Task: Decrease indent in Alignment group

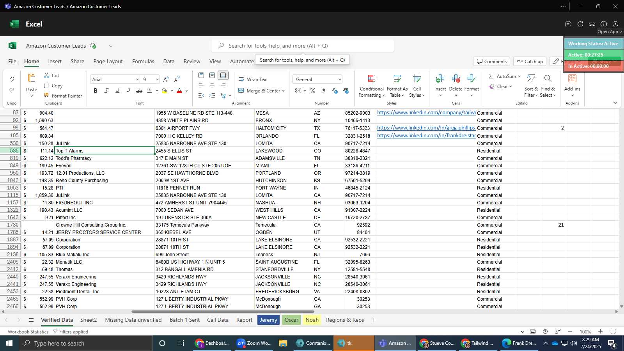Action: click(x=201, y=96)
